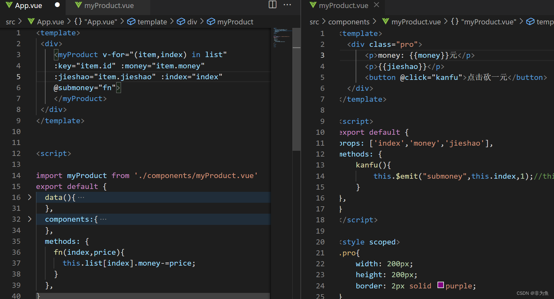Click the style scoped tag
The image size is (554, 299).
pos(369,242)
